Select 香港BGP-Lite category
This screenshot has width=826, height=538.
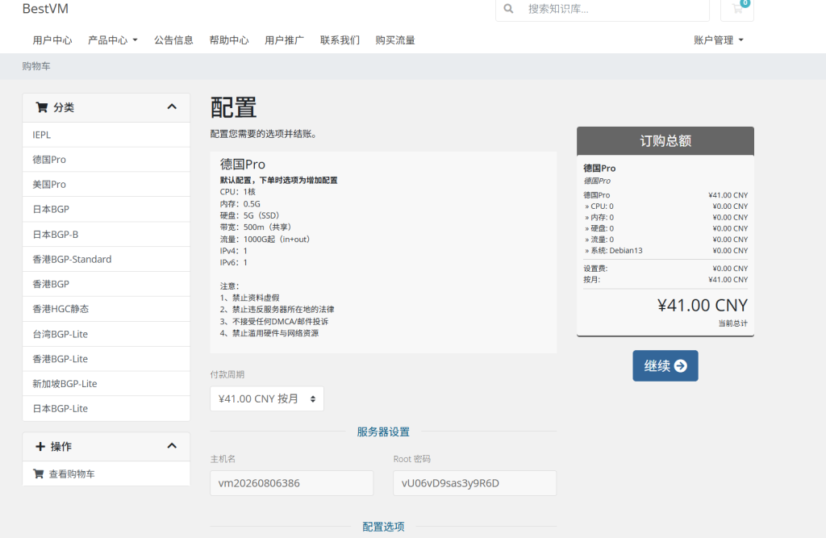pyautogui.click(x=106, y=359)
